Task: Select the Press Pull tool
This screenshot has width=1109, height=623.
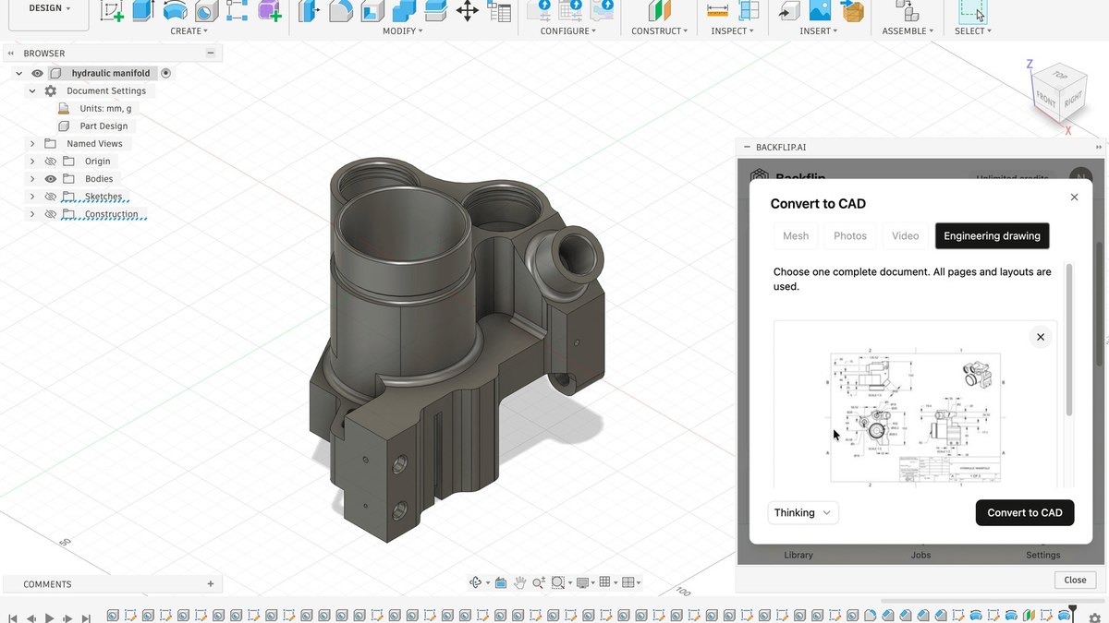Action: 310,10
